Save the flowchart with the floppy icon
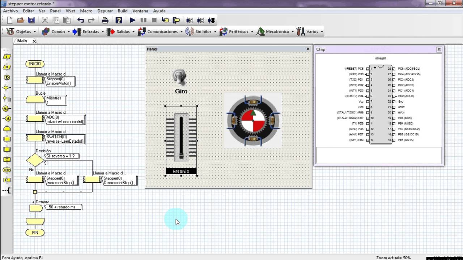The height and width of the screenshot is (260, 463). (31, 20)
